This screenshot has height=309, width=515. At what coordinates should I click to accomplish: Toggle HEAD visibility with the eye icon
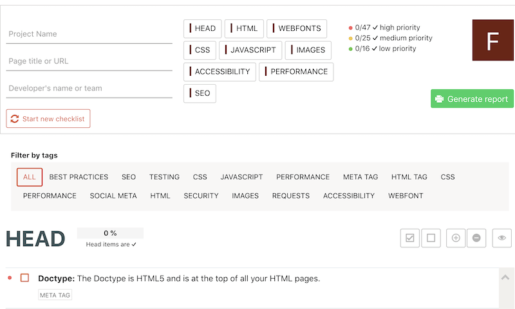click(x=501, y=238)
